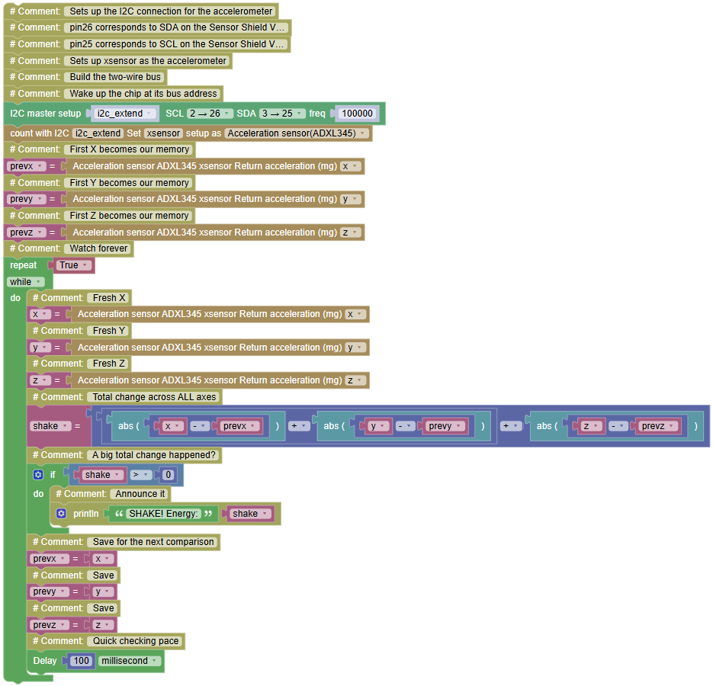Edit the 'Wake up the chip at its bus address' comment
The image size is (713, 686).
pos(143,94)
